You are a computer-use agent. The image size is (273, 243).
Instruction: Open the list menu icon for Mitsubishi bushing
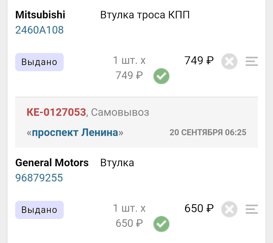coord(251,61)
